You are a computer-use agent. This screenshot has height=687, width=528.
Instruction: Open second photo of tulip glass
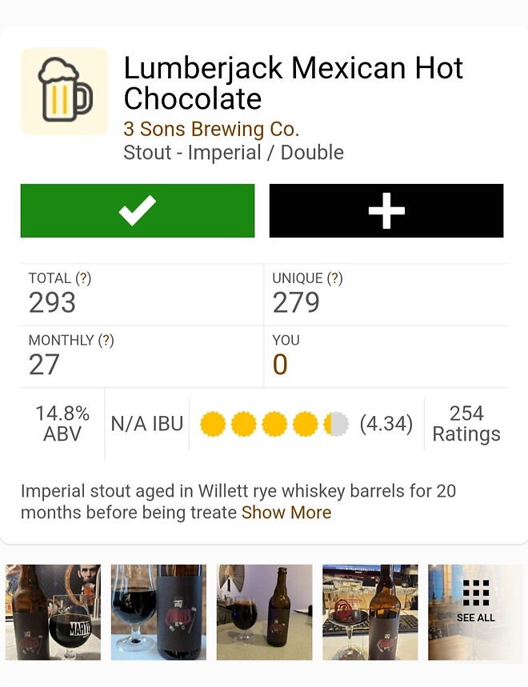(x=158, y=612)
